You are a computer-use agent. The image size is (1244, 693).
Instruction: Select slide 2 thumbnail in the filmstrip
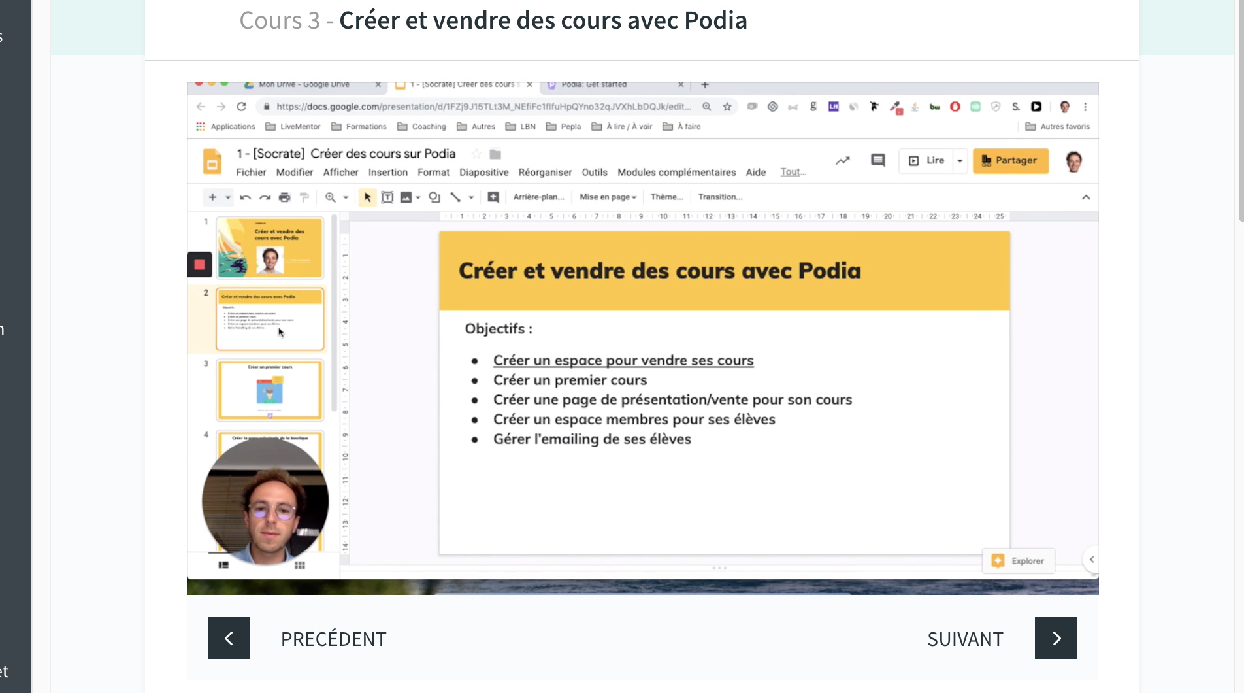pyautogui.click(x=270, y=319)
